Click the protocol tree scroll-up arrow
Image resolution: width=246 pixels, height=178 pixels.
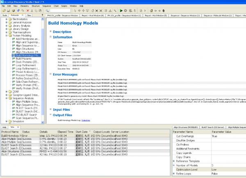[x=42, y=19]
